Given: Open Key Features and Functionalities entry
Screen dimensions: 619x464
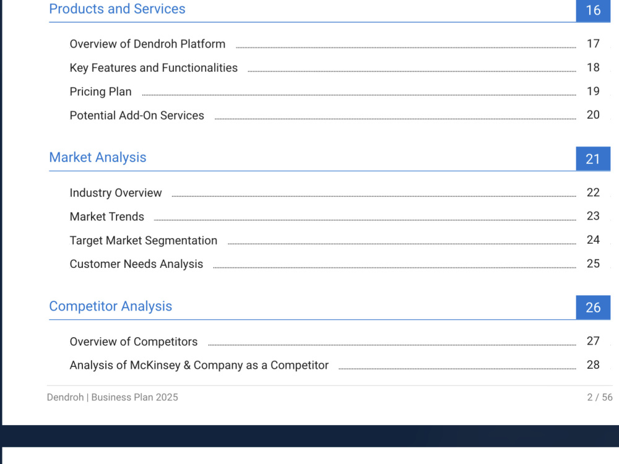Looking at the screenshot, I should point(154,68).
